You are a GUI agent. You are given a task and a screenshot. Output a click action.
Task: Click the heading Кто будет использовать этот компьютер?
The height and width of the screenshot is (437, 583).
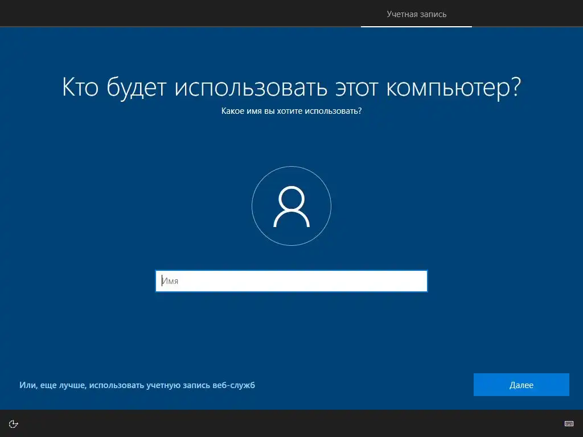(291, 88)
